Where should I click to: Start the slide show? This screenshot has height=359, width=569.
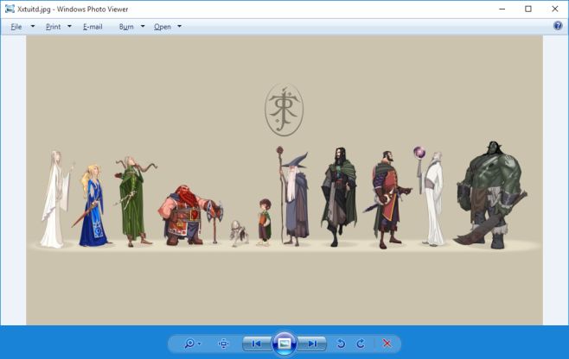pos(284,343)
